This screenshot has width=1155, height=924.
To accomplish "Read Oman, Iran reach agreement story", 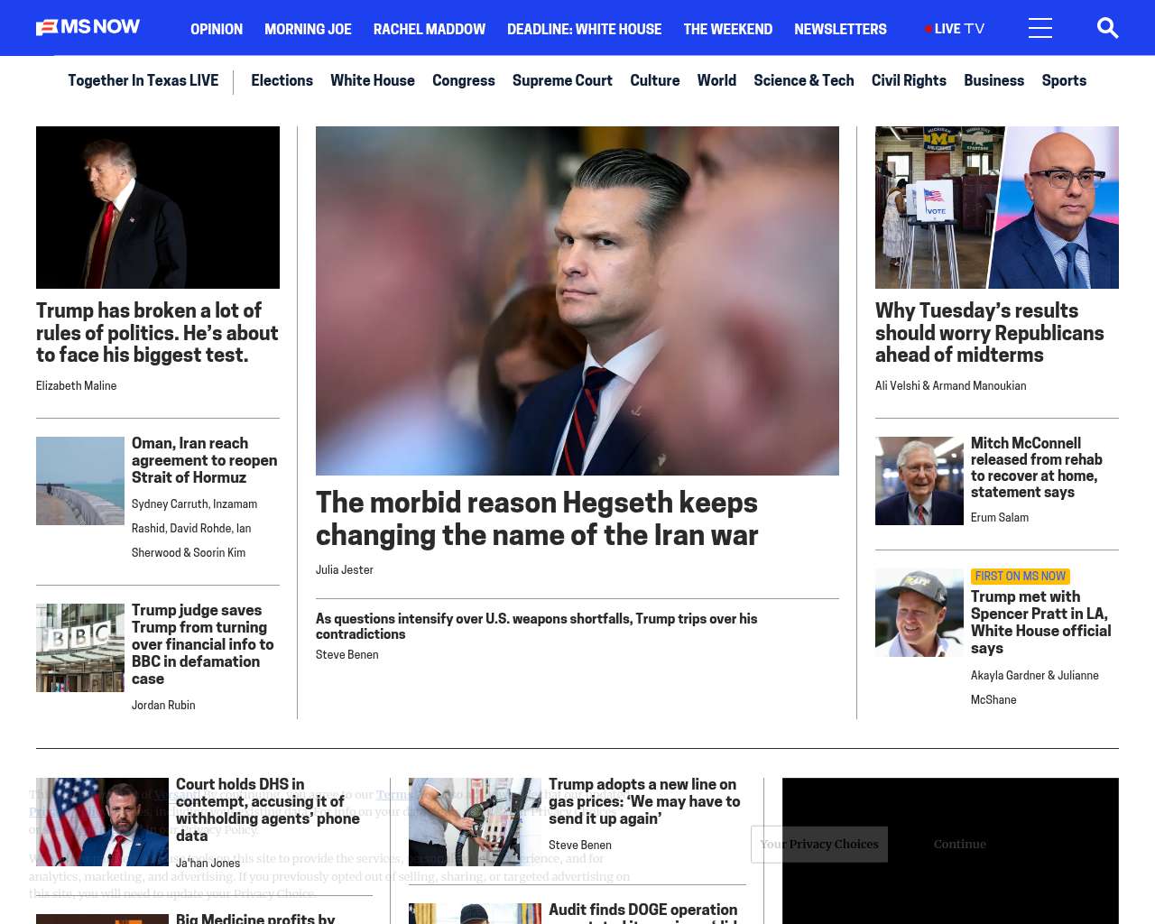I will 204,460.
